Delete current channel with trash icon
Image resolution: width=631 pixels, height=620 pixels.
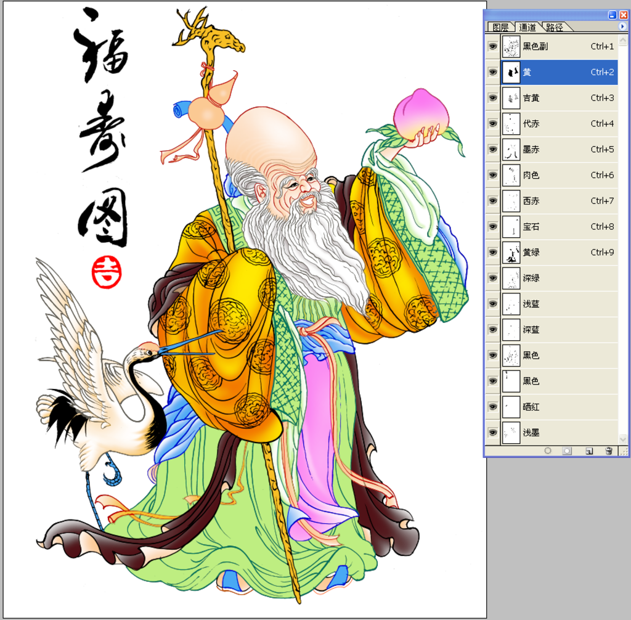[x=609, y=451]
